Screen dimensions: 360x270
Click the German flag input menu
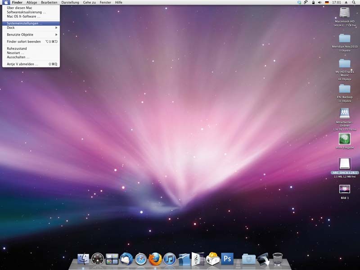[x=327, y=2]
